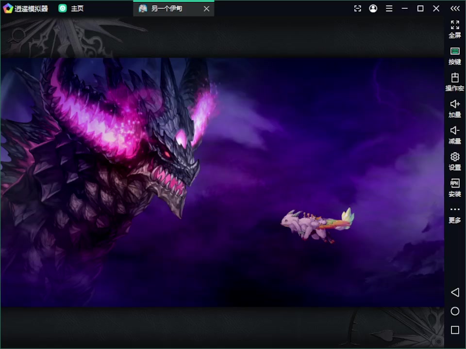Select the 另一个伊甸 game tab

[x=166, y=8]
